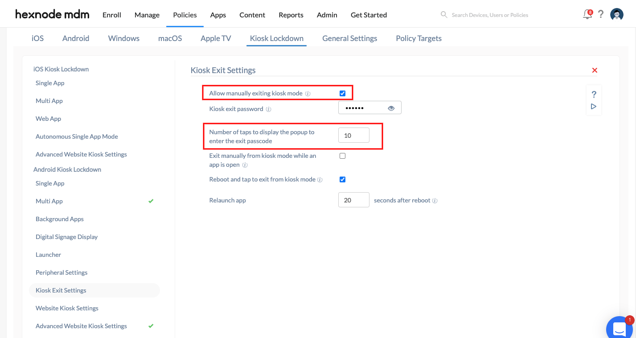Click the help question mark in header
This screenshot has width=636, height=338.
pos(601,14)
